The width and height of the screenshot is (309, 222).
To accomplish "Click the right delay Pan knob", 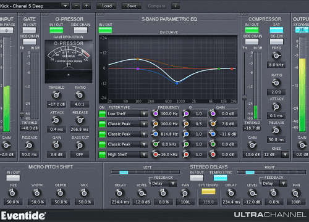I will tap(295, 193).
